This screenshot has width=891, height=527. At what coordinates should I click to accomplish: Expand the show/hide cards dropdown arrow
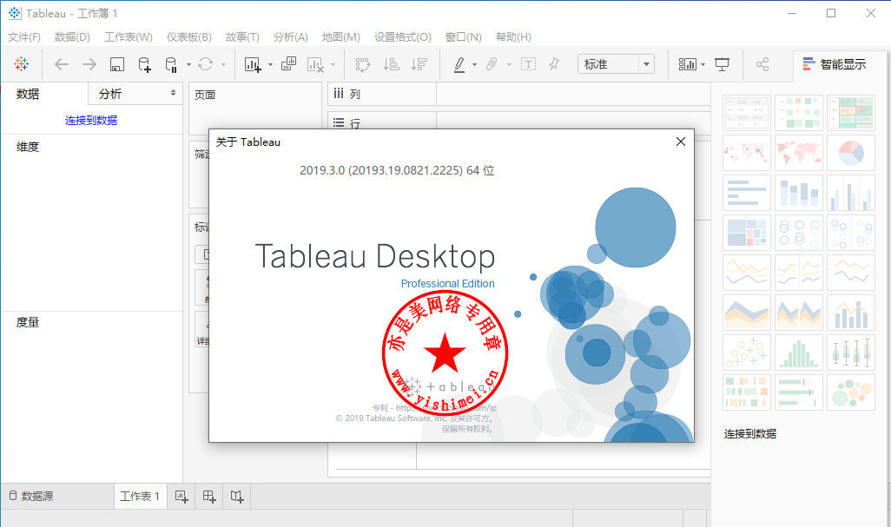pos(703,65)
